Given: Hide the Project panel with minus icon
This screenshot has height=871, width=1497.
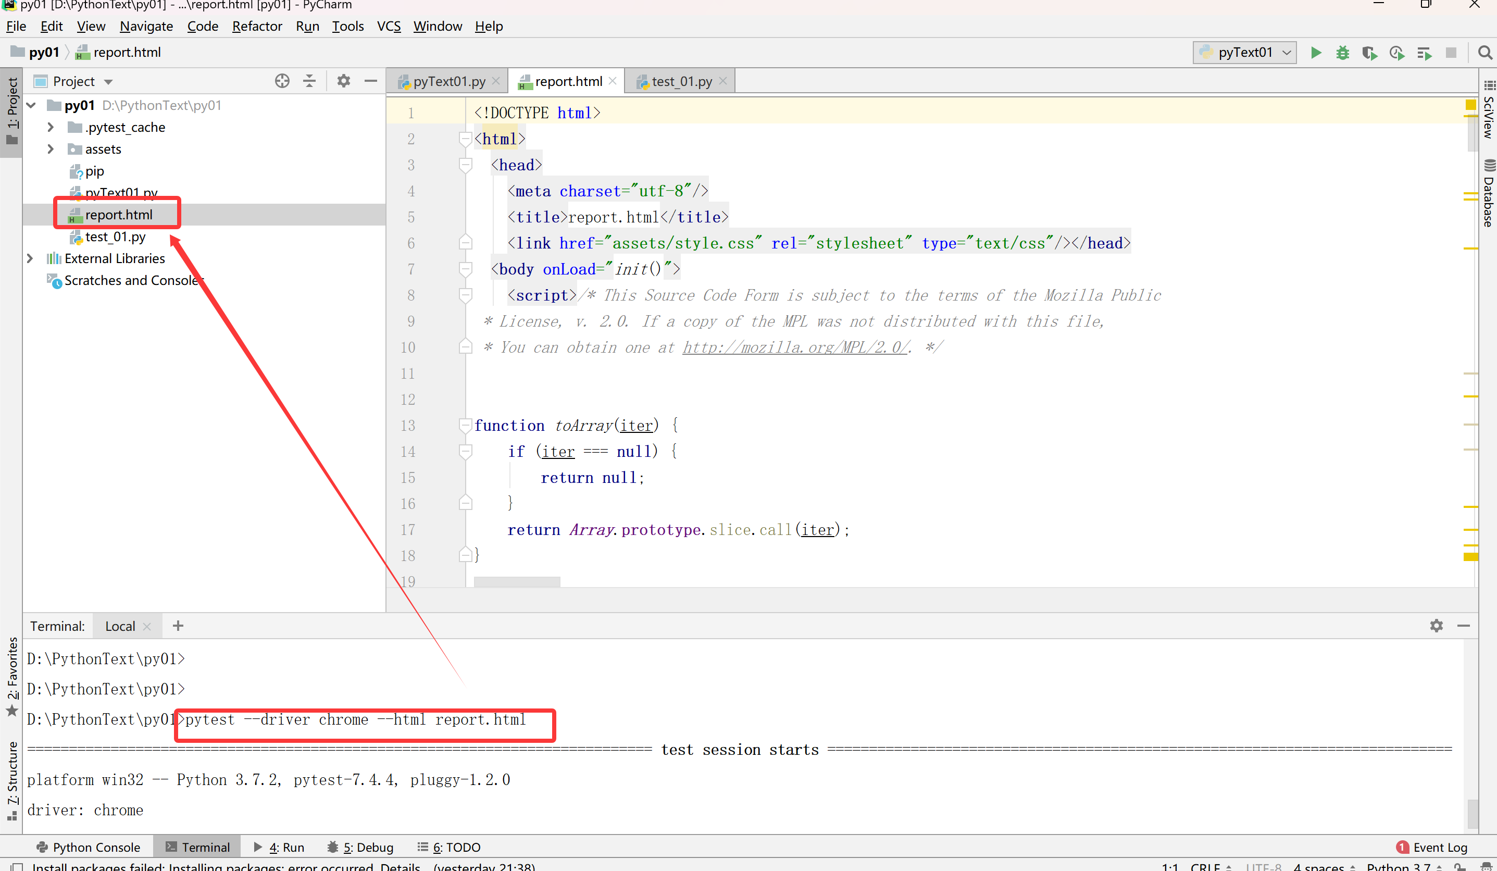Looking at the screenshot, I should [x=371, y=81].
